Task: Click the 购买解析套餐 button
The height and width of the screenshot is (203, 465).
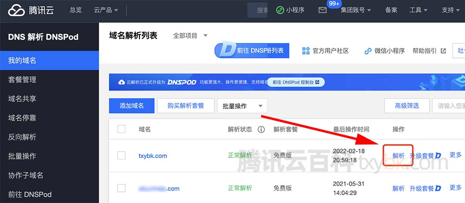Action: (x=186, y=106)
